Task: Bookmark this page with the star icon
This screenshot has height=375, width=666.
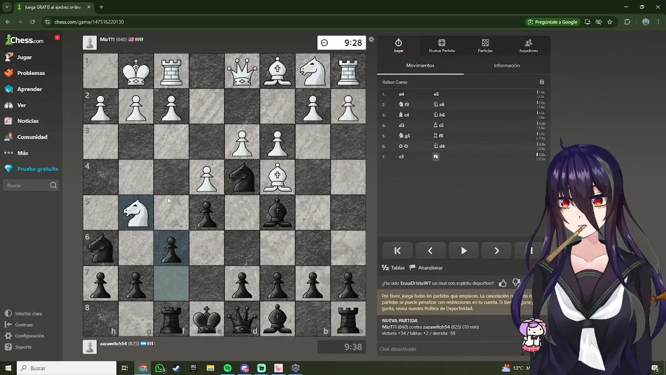Action: tap(610, 22)
